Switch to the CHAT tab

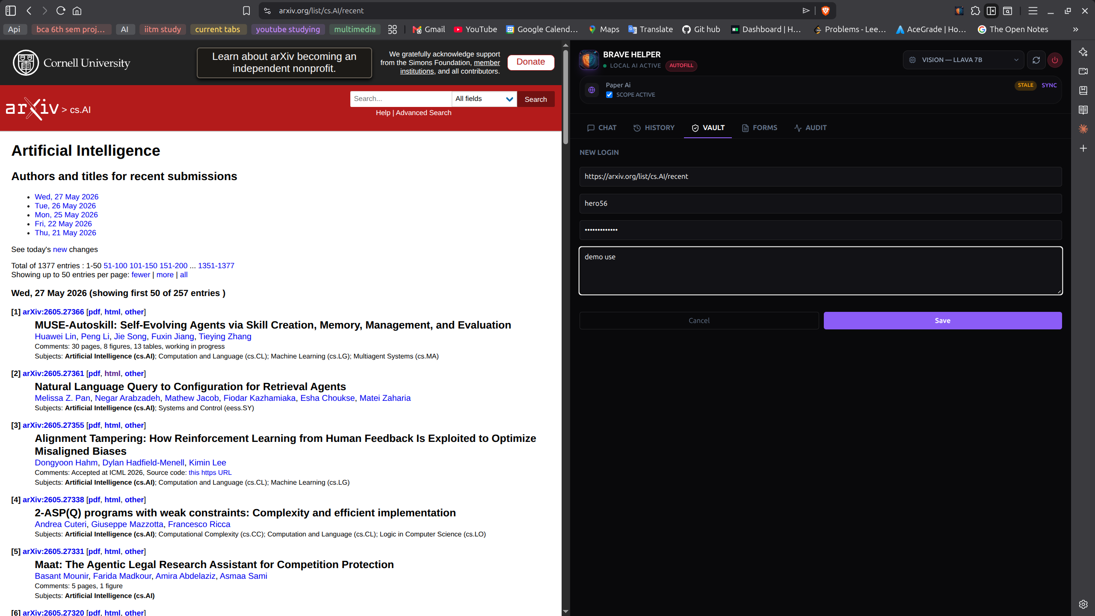(602, 128)
